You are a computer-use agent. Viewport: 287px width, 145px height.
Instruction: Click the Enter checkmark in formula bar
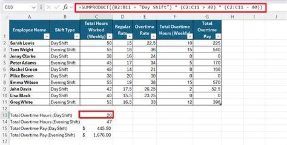(x=57, y=7)
